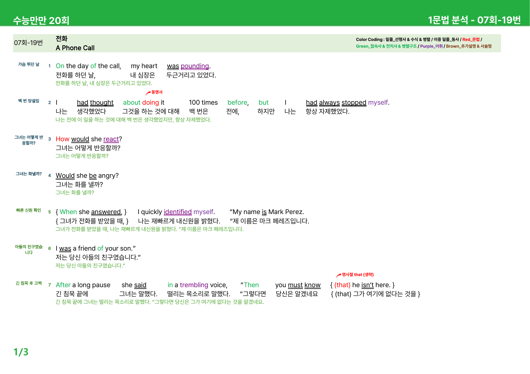Click the black translation 저는 당신 아들의 친구였습니다.
Screen dimensions: 530x374
coord(98,257)
